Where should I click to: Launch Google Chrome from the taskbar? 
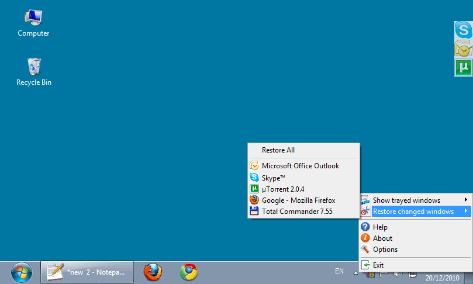point(188,272)
